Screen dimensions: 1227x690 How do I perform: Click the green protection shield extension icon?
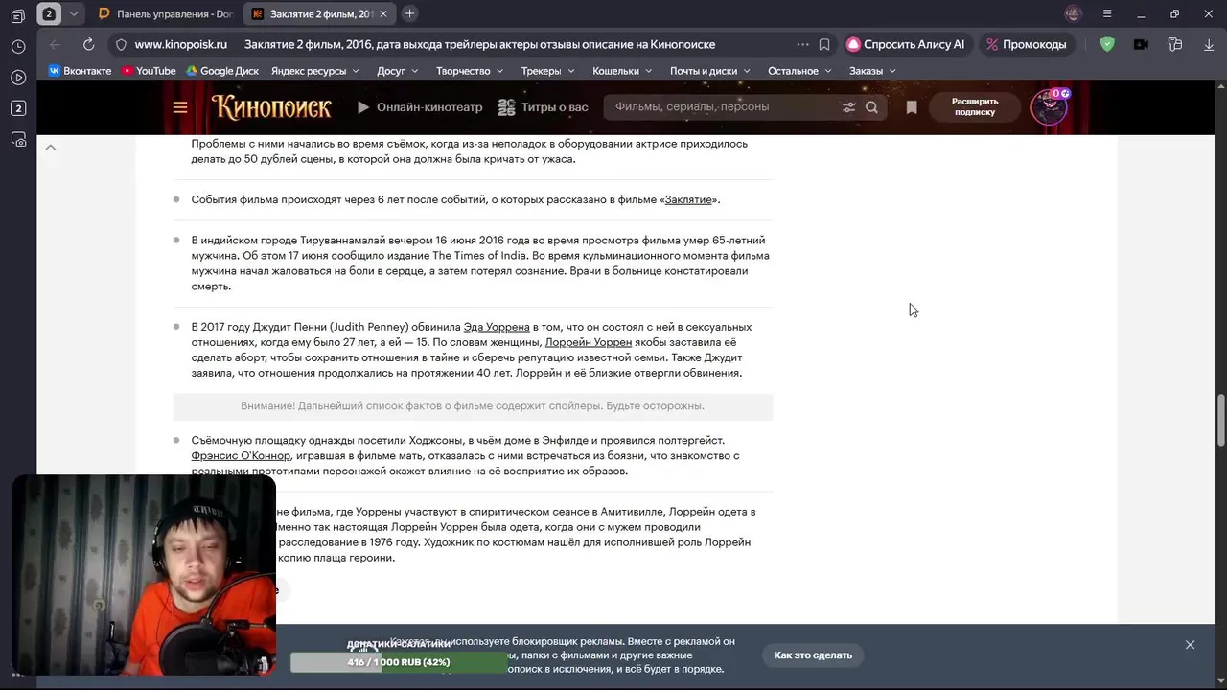pos(1107,44)
